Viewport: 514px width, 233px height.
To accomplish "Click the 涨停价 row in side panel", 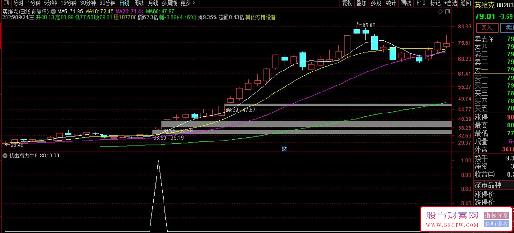I will 494,194.
